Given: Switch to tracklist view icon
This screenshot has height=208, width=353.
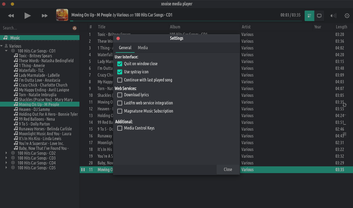Looking at the screenshot, I should point(309,16).
